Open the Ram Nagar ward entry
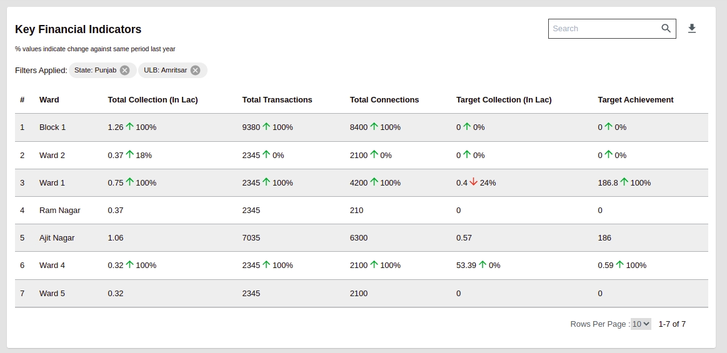 [59, 211]
